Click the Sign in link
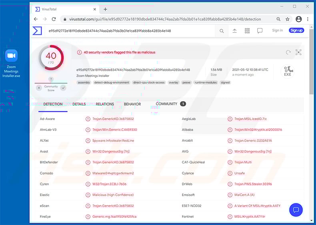 [277, 30]
